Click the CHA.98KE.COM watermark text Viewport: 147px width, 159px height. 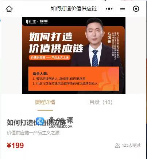pos(61,127)
